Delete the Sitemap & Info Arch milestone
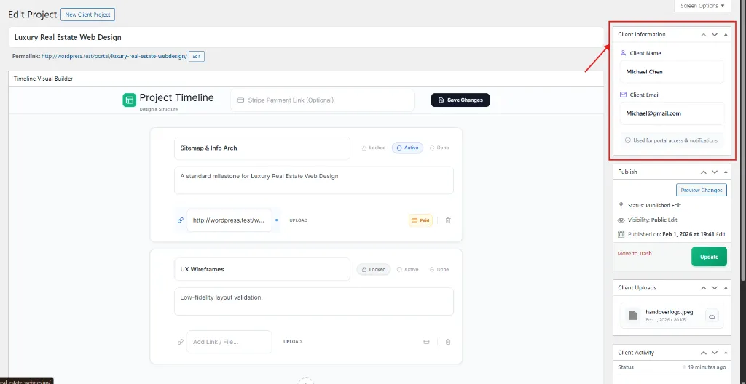This screenshot has width=746, height=384. pyautogui.click(x=448, y=220)
